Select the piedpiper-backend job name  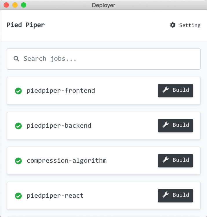[59, 126]
